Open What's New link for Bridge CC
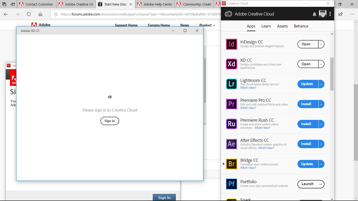Image resolution: width=358 pixels, height=201 pixels. [248, 168]
